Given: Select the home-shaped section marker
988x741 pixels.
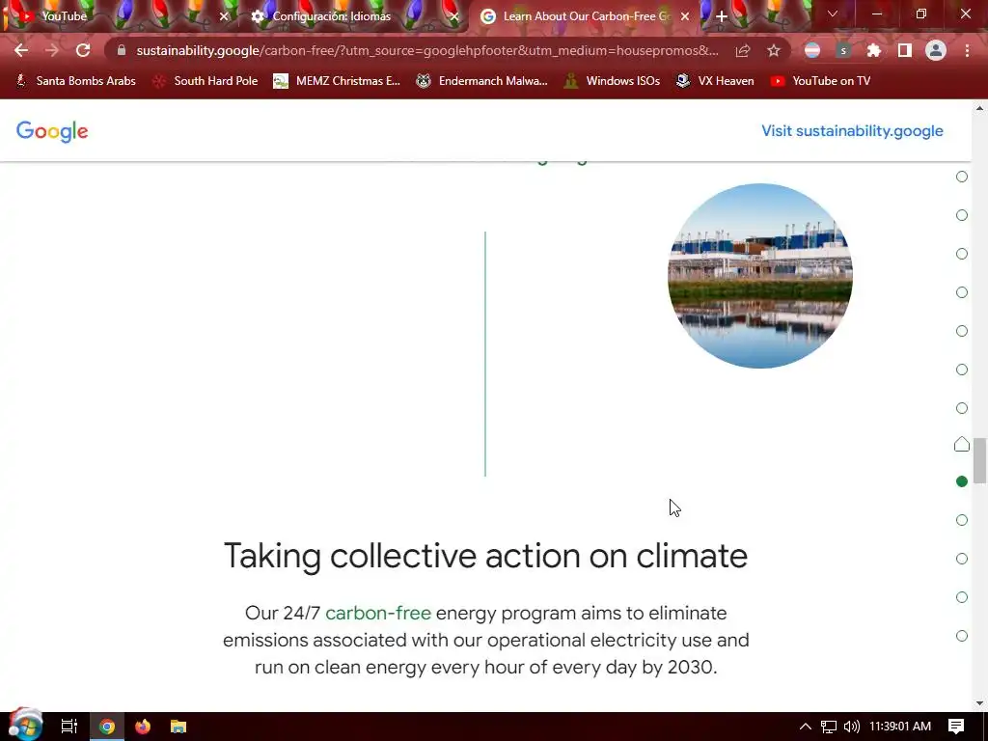Looking at the screenshot, I should [x=962, y=444].
